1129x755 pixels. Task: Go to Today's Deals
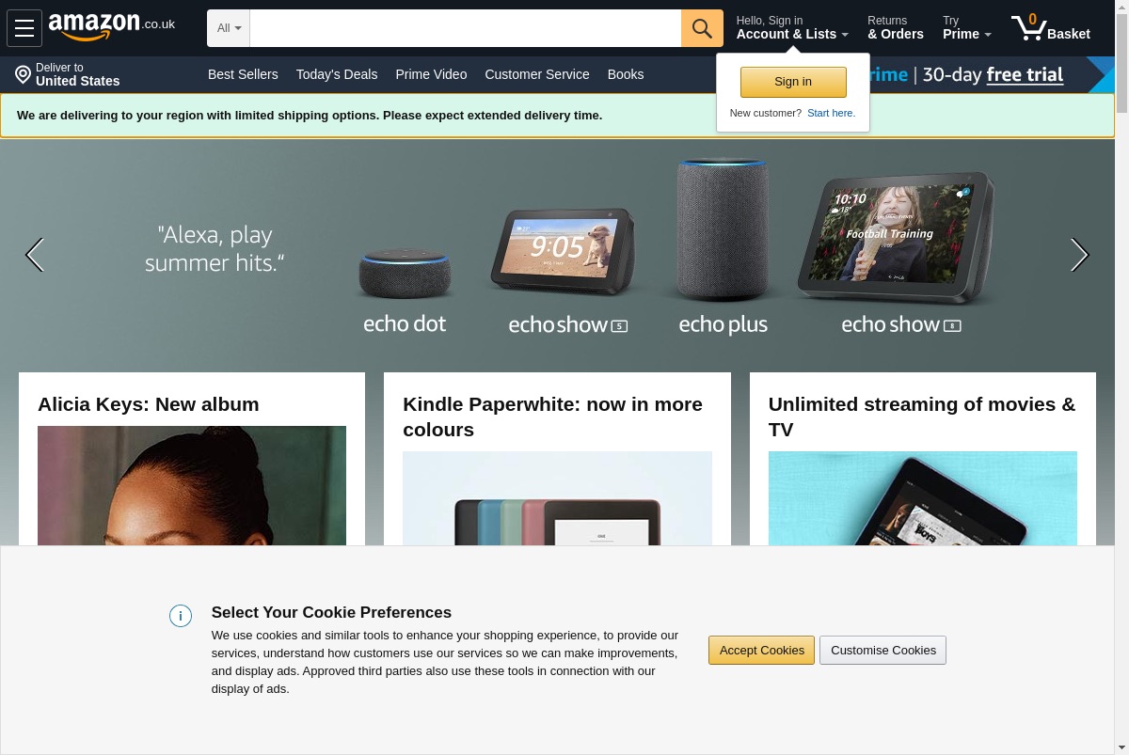pyautogui.click(x=337, y=74)
